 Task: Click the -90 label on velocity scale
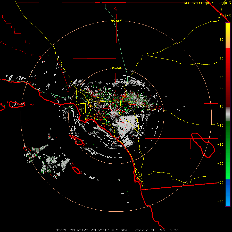coord(220,202)
